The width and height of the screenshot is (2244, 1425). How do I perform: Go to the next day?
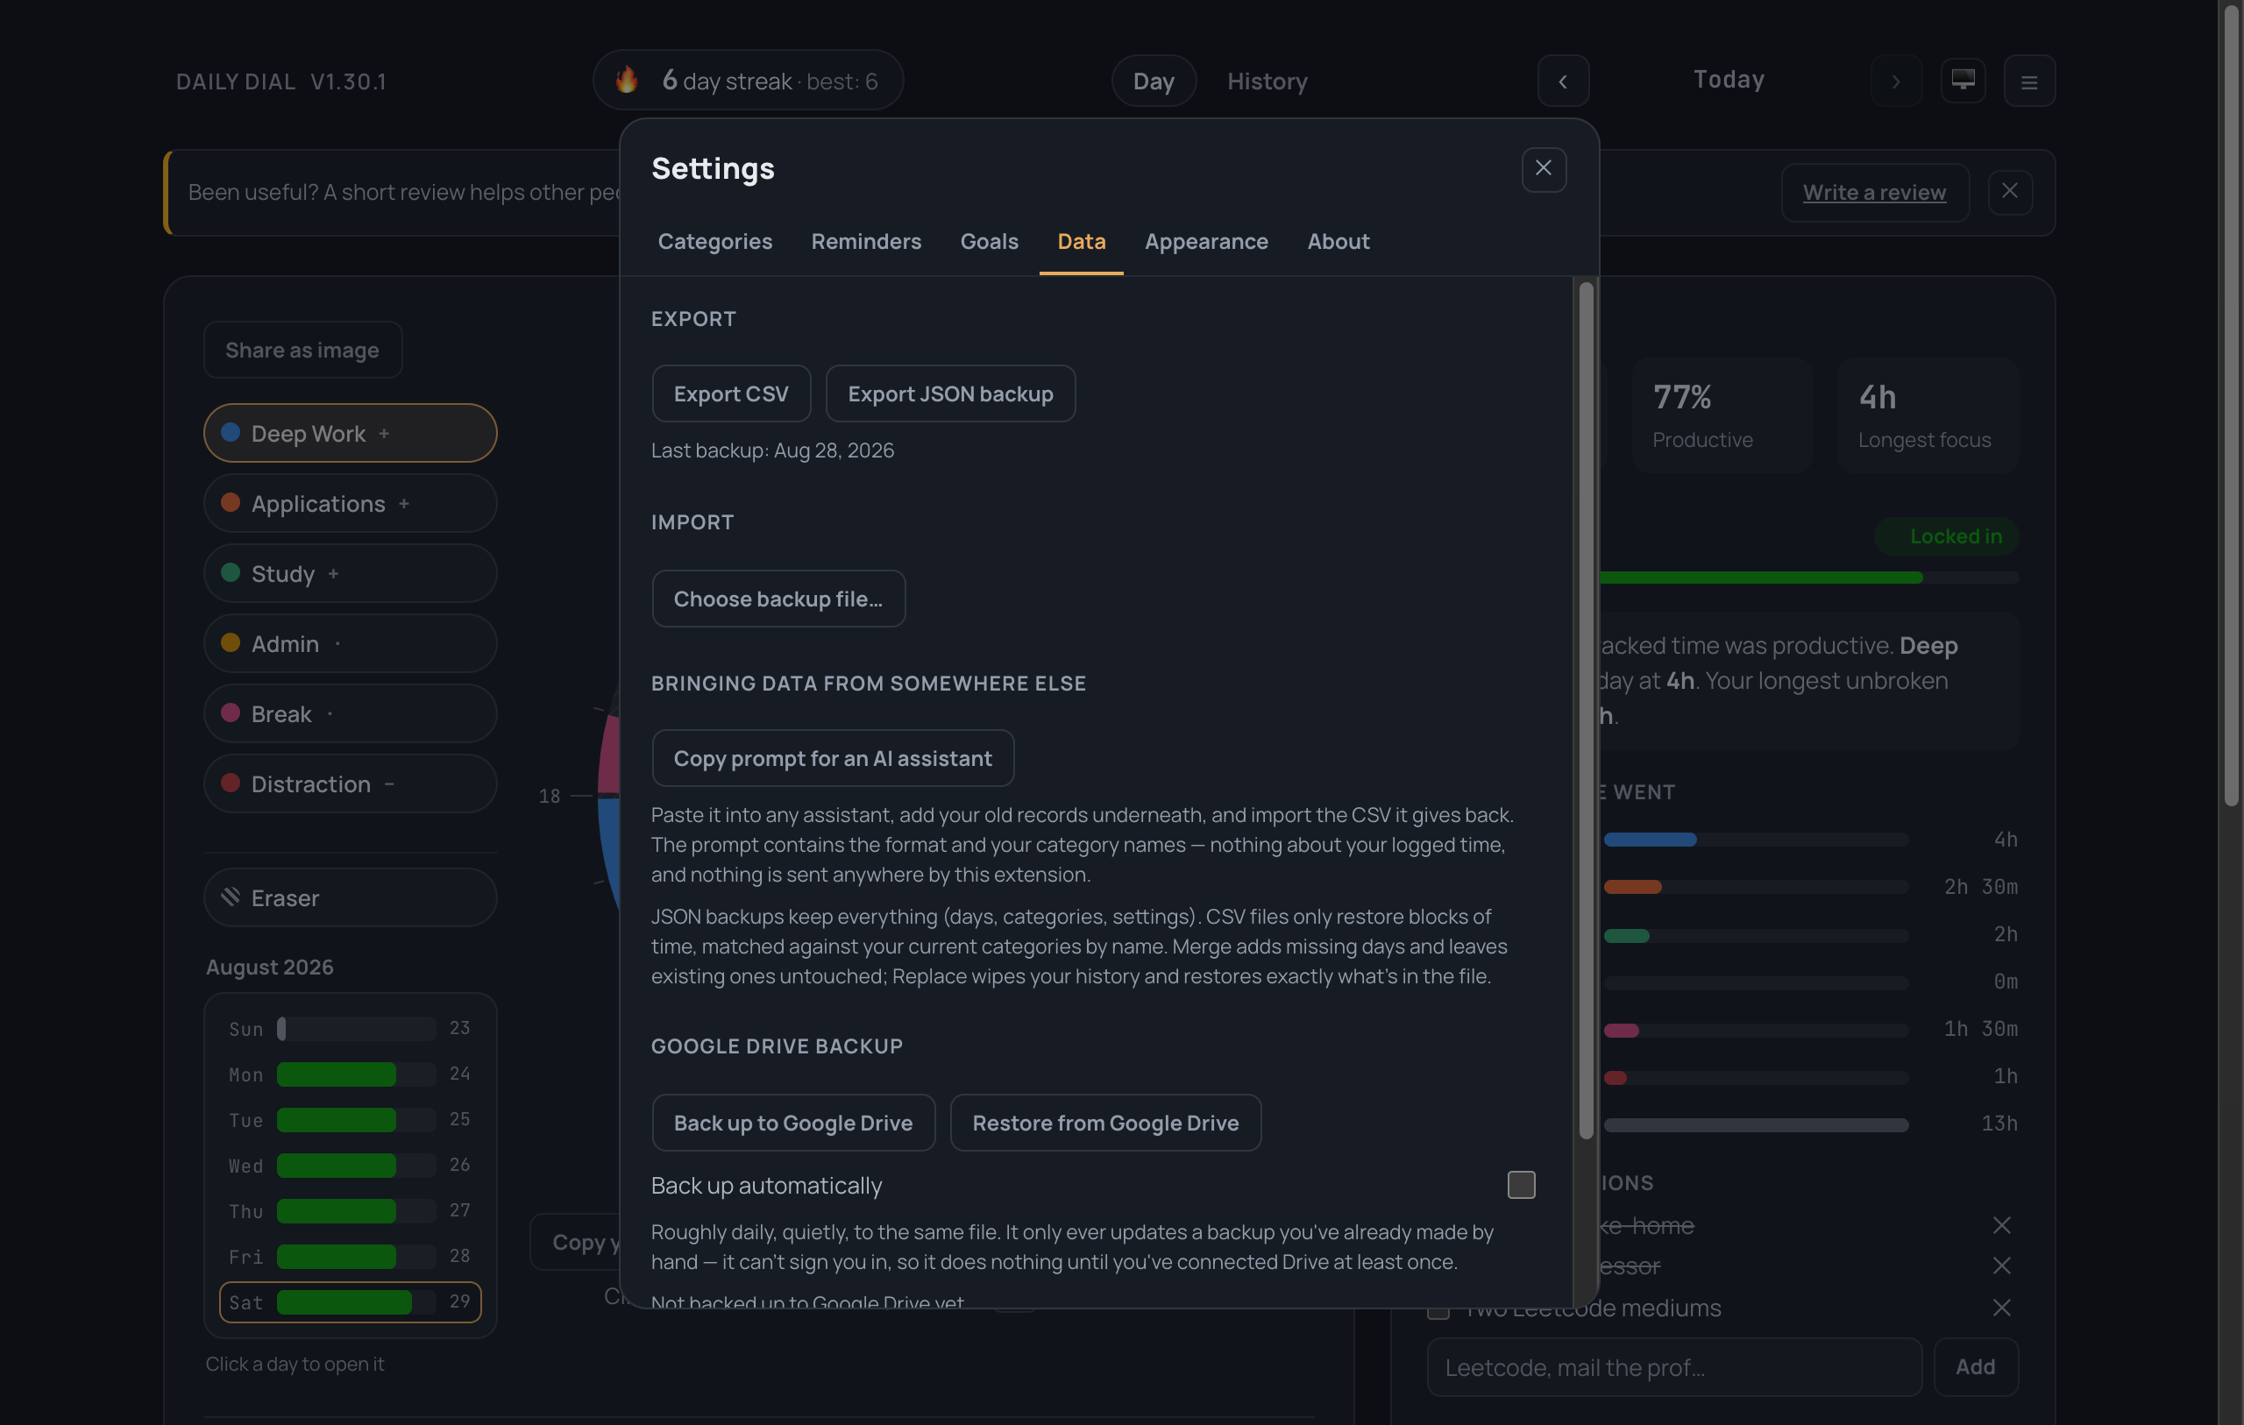point(1895,82)
